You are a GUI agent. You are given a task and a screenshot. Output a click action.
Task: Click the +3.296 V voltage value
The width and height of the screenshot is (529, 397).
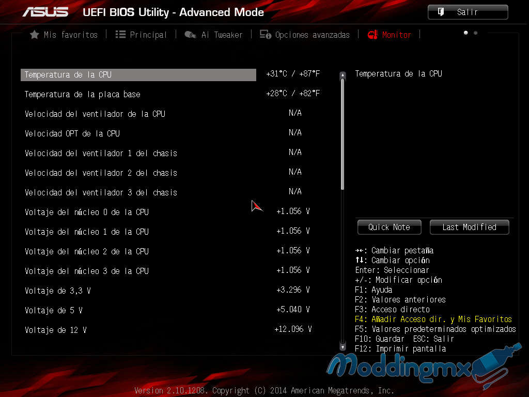tap(293, 289)
